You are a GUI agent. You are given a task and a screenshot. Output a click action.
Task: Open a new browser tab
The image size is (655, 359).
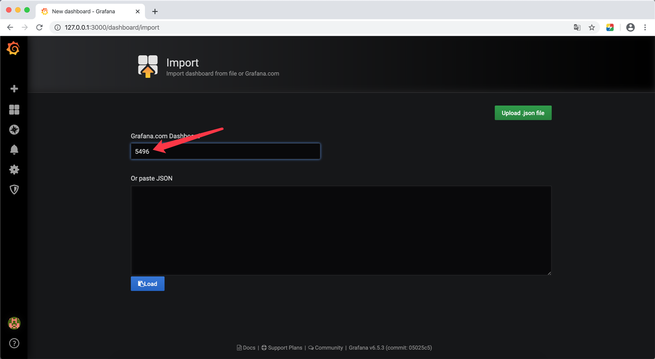(155, 11)
